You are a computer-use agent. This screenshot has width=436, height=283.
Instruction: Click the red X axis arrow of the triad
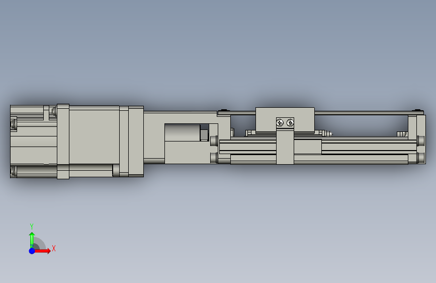[42, 251]
